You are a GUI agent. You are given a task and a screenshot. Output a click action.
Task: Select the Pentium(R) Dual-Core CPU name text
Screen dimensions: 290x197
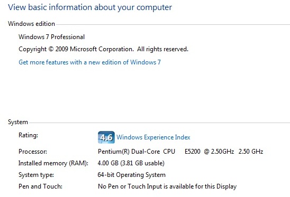[x=137, y=152]
